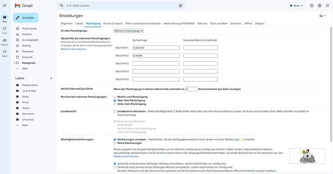Click the Privat label icon
This screenshot has height=174, width=333.
click(x=17, y=102)
